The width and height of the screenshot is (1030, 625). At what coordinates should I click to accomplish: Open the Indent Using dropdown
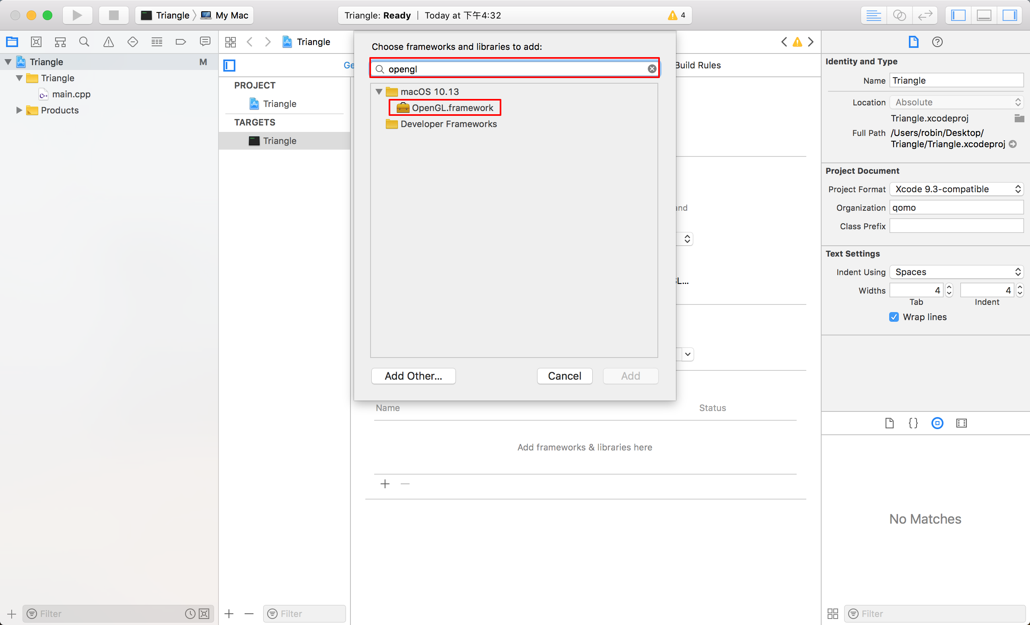pyautogui.click(x=956, y=272)
